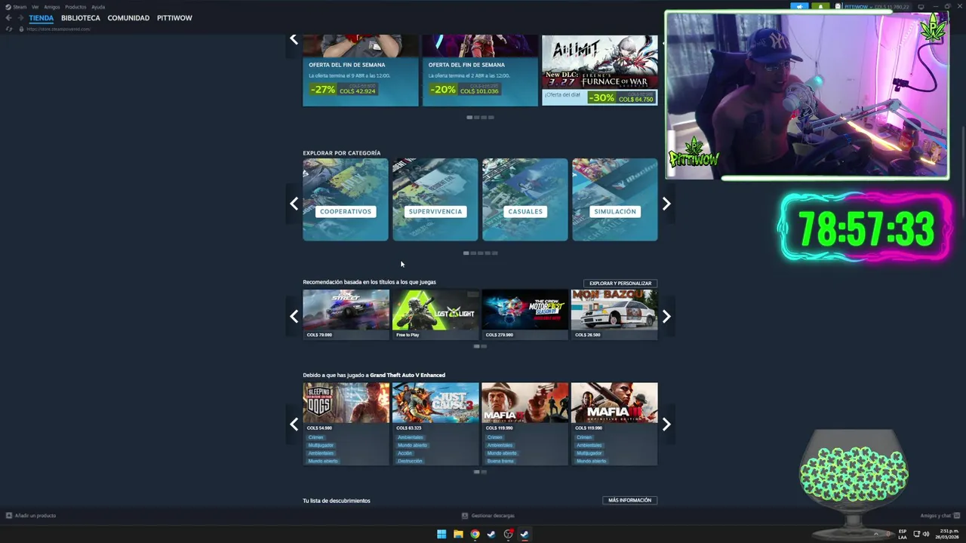The height and width of the screenshot is (543, 966).
Task: Switch to the COMUNIDAD tab
Action: pos(128,18)
